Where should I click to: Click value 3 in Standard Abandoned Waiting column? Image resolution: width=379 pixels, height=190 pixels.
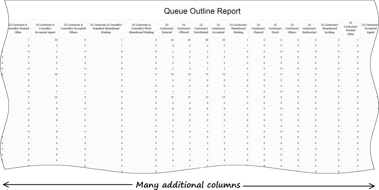click(122, 74)
